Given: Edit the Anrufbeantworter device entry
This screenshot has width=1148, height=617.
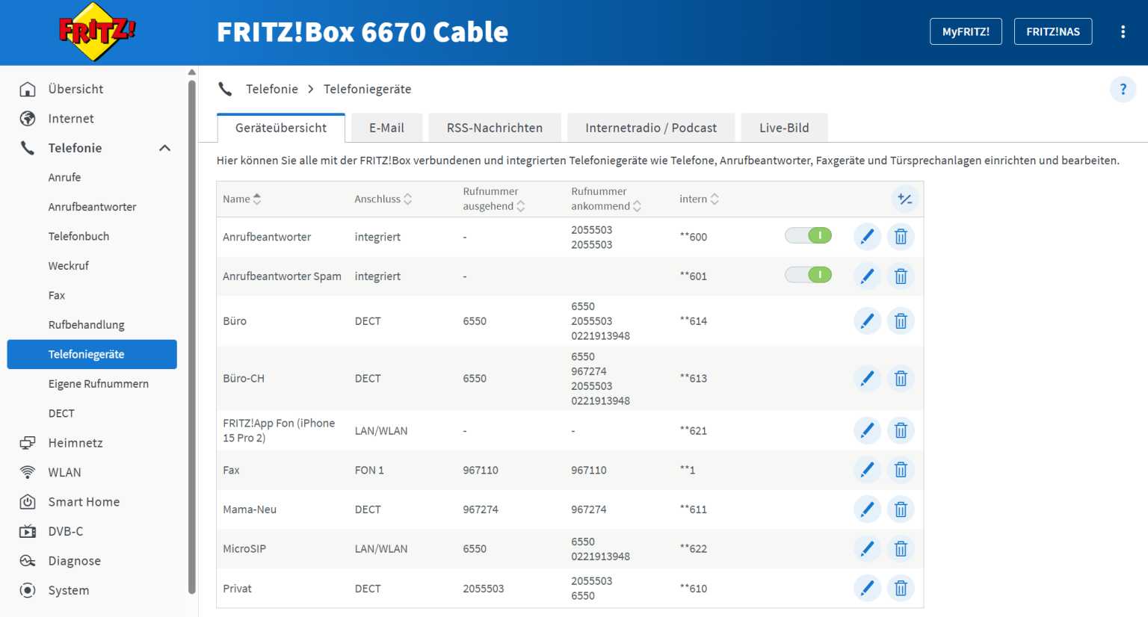Looking at the screenshot, I should (867, 237).
